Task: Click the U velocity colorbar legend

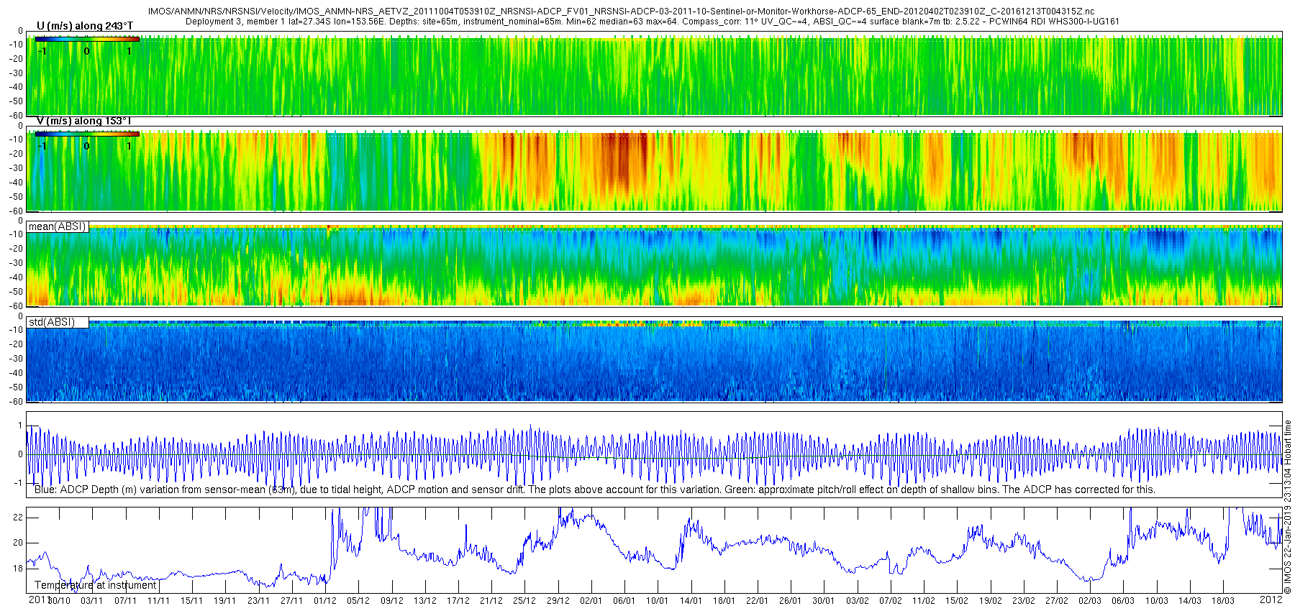Action: (x=87, y=39)
